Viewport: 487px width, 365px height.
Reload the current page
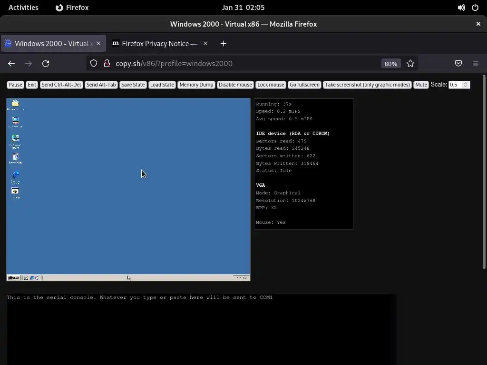(46, 63)
